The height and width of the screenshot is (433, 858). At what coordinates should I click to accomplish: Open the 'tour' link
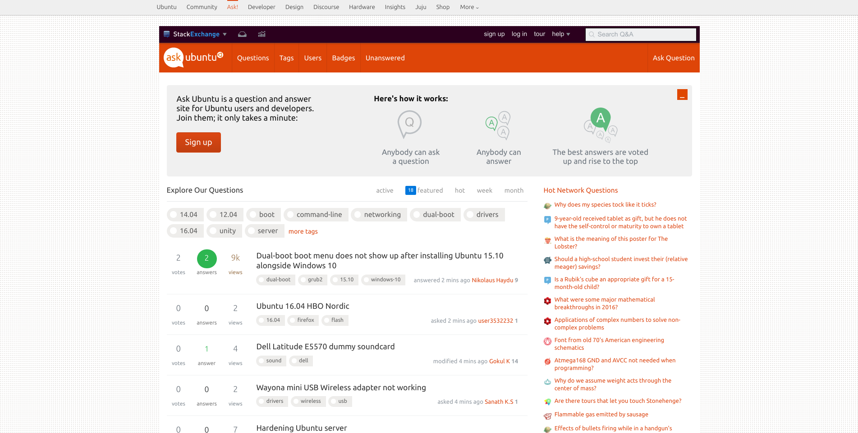(x=539, y=34)
